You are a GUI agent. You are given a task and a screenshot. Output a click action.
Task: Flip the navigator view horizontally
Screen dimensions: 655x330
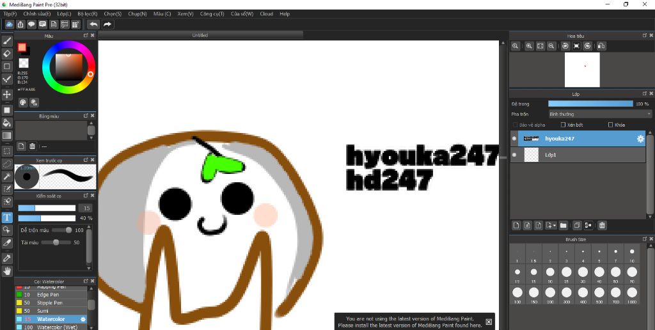click(601, 46)
